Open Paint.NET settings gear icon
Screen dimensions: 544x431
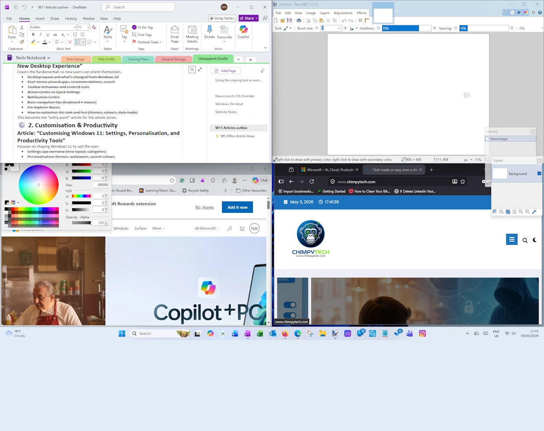tap(534, 13)
